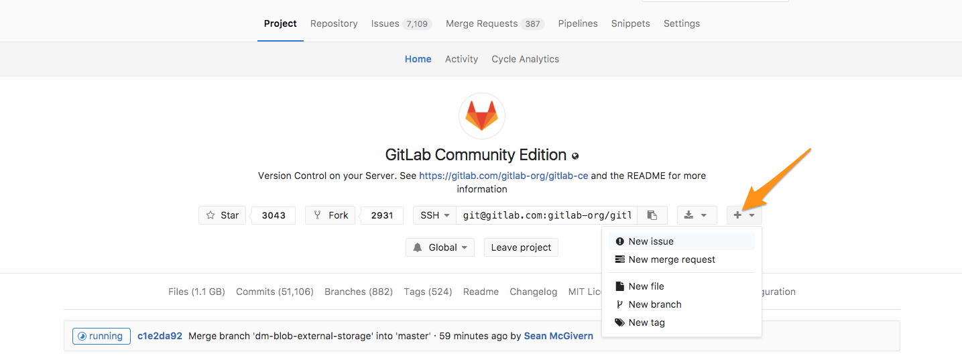Screen dimensions: 962x356
Task: Switch to the Repository tab
Action: [334, 23]
